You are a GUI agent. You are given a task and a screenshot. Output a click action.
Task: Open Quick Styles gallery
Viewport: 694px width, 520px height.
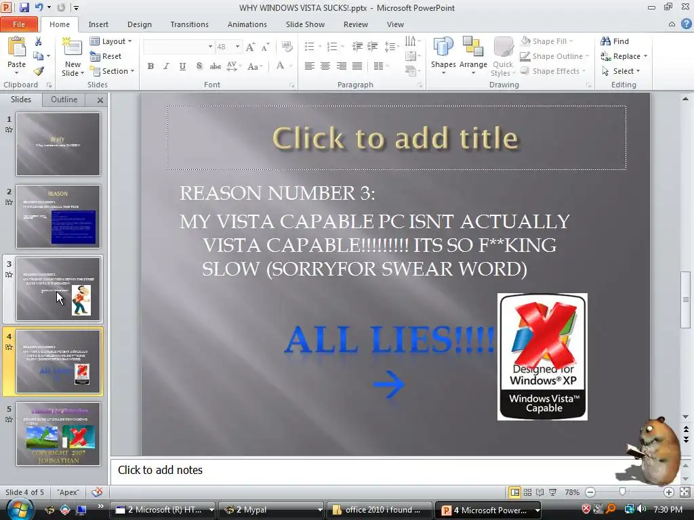502,57
